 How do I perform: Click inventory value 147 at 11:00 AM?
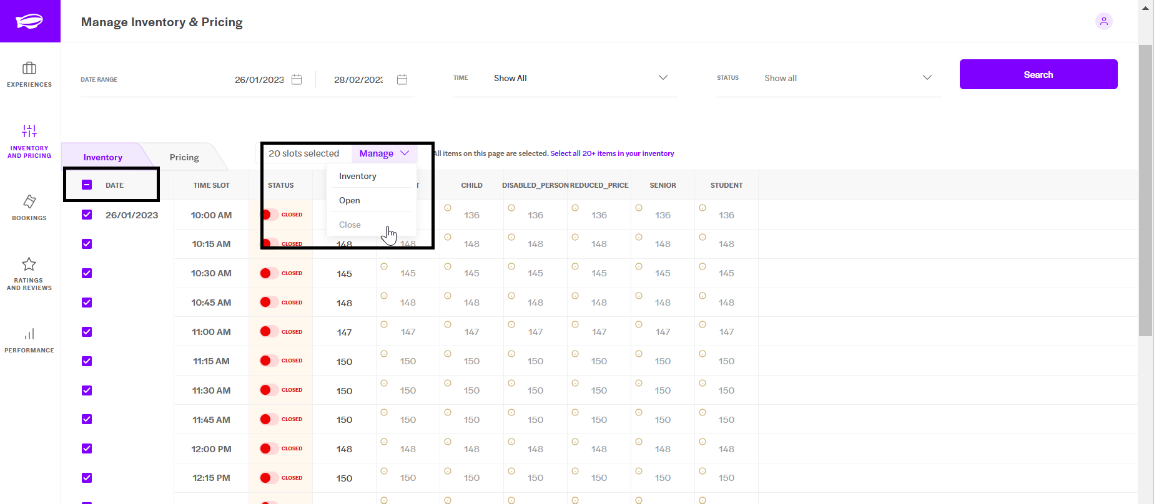tap(344, 332)
